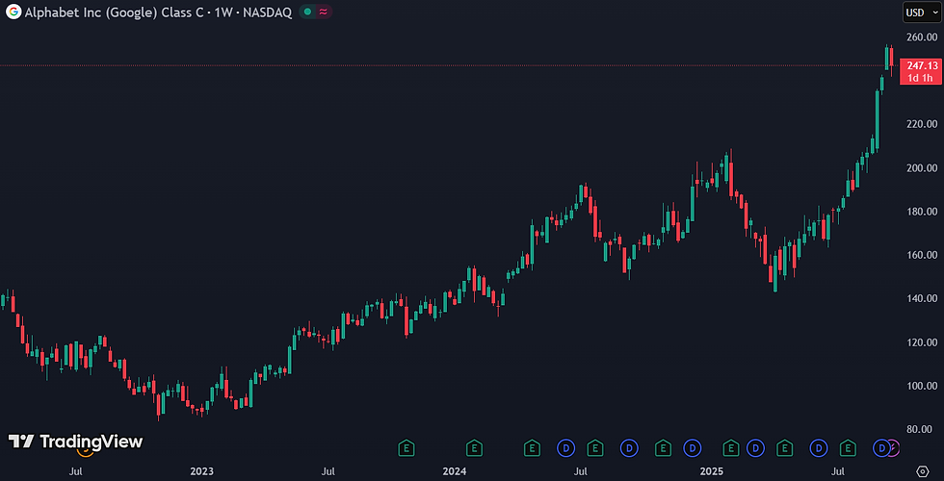Image resolution: width=944 pixels, height=481 pixels.
Task: Click the 260.00 price axis label
Action: [922, 38]
